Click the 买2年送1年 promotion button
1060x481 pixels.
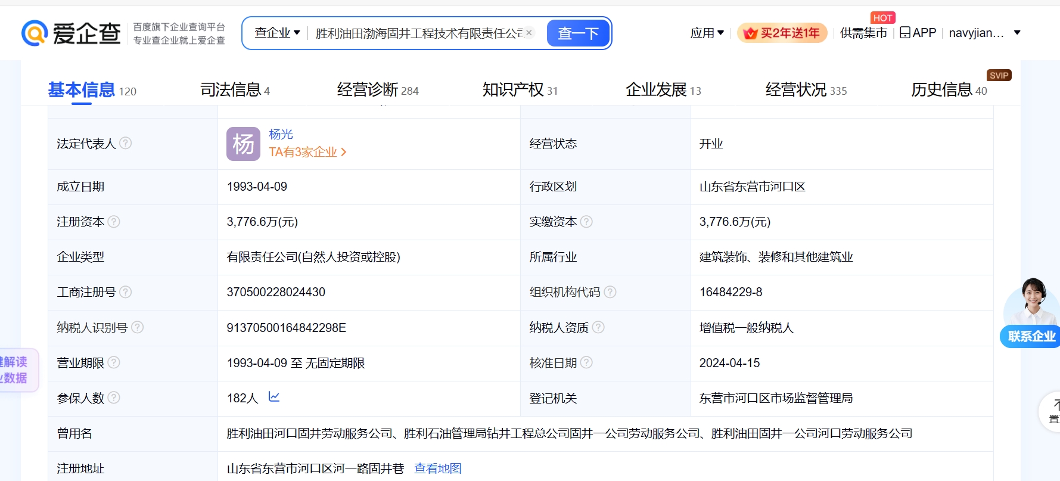point(782,33)
